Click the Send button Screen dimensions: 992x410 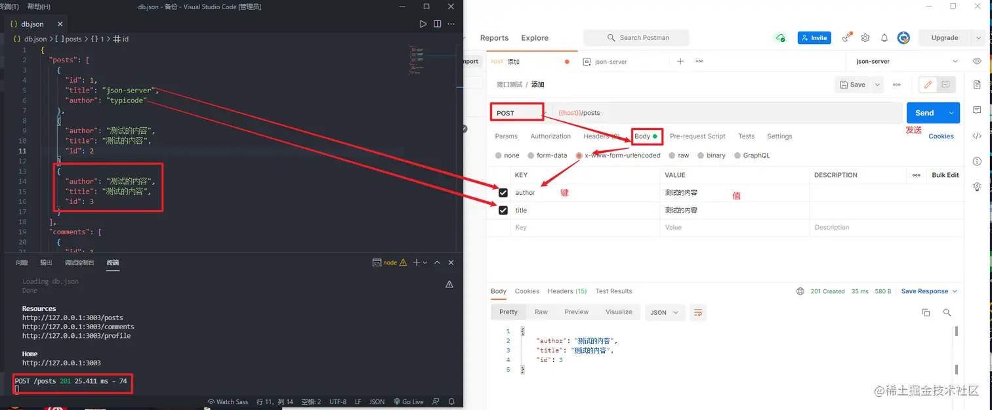pos(924,113)
